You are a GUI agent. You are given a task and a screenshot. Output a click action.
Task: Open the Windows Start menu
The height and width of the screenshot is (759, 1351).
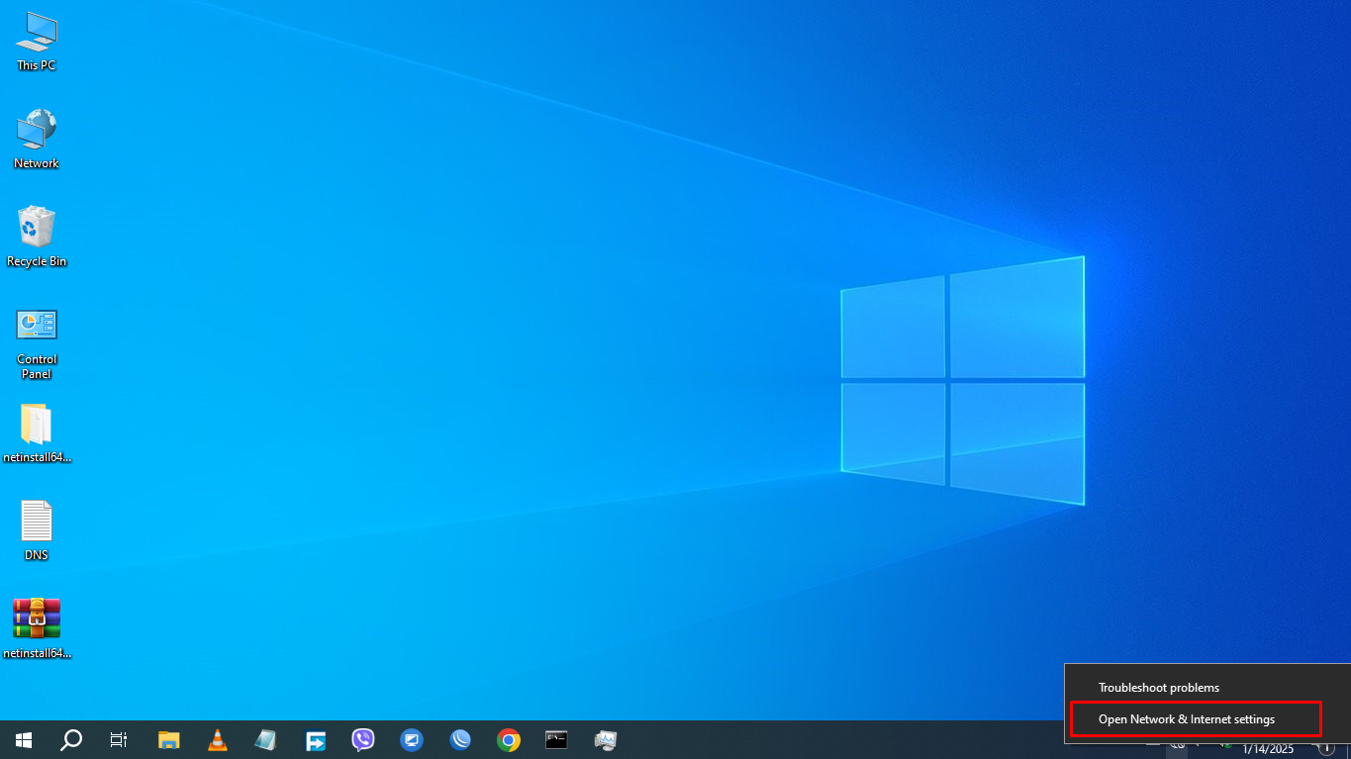[24, 740]
